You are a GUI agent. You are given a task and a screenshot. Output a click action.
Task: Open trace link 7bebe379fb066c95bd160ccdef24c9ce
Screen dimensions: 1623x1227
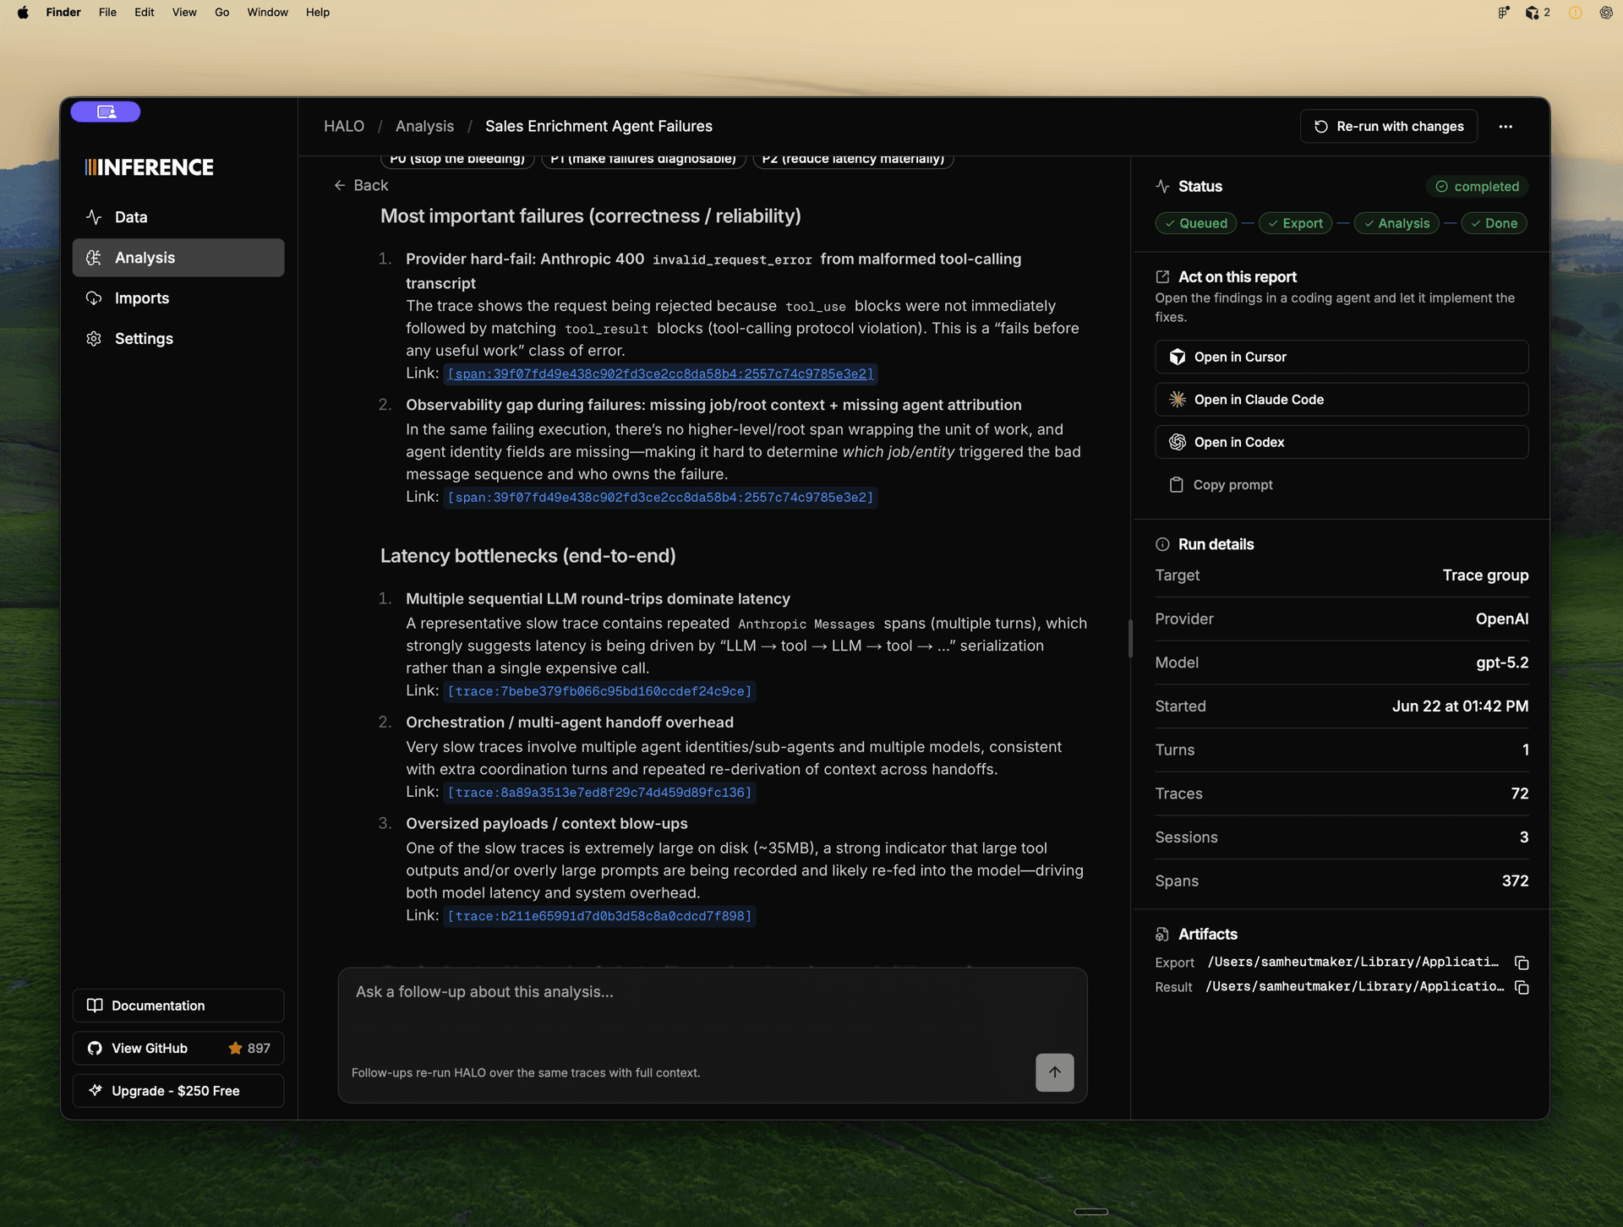599,691
